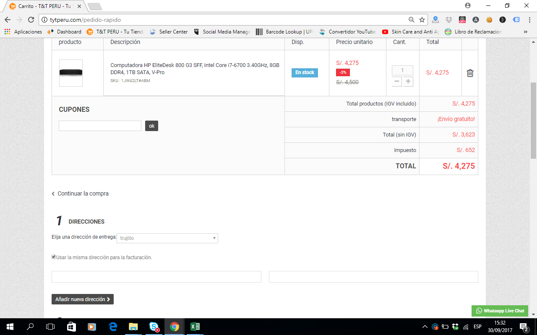Open the Windows Store taskbar icon
537x335 pixels.
tap(71, 327)
